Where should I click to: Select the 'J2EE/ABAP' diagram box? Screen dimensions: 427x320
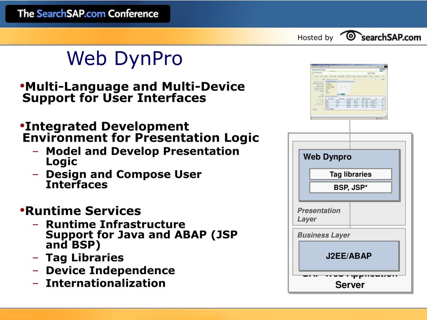pyautogui.click(x=349, y=256)
